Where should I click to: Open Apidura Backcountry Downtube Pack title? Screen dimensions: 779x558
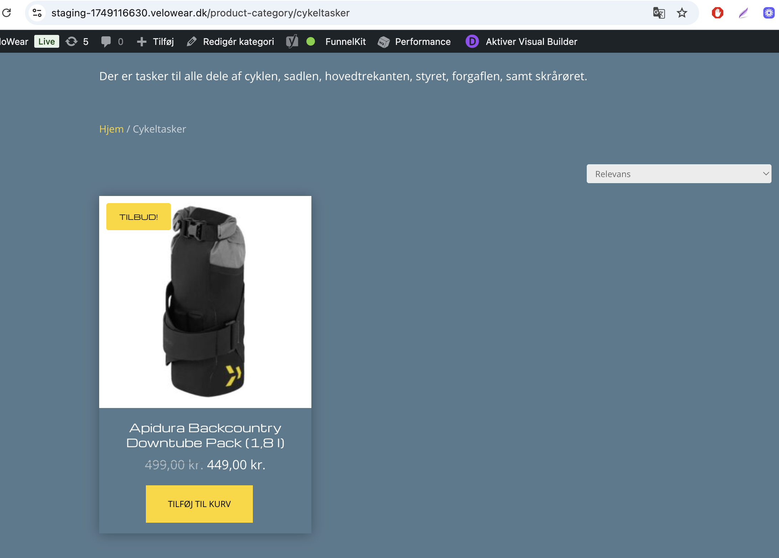click(x=205, y=435)
